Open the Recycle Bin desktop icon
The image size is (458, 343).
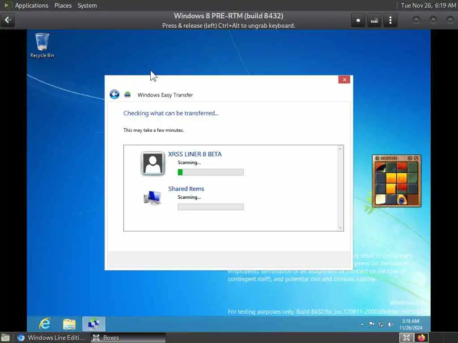pos(42,46)
